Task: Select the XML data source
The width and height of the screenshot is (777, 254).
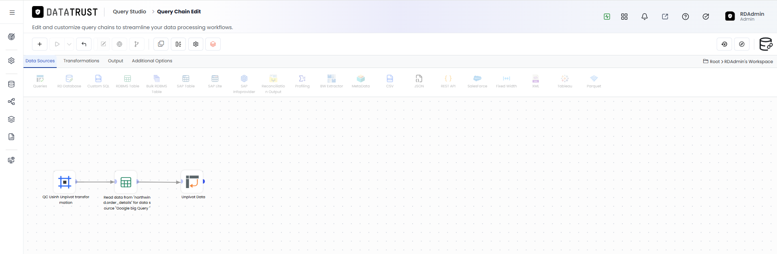Action: pos(536,81)
